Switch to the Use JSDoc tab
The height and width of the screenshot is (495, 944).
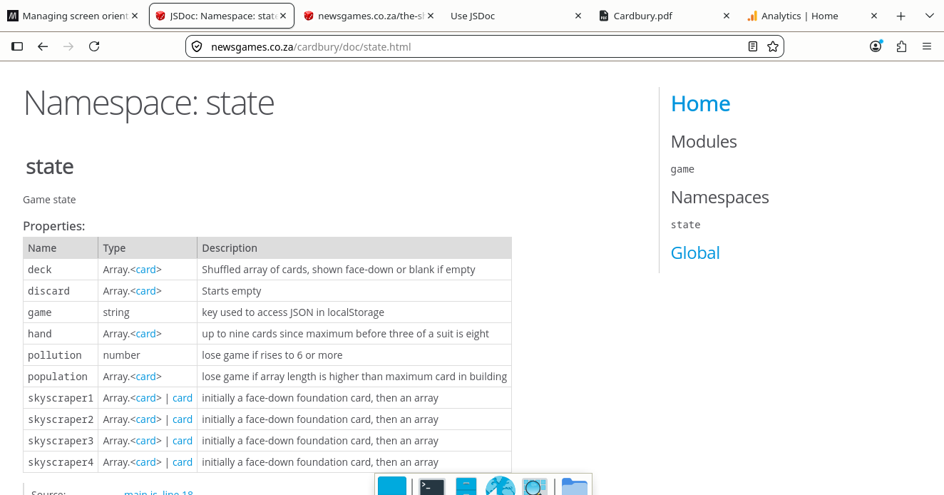coord(516,16)
